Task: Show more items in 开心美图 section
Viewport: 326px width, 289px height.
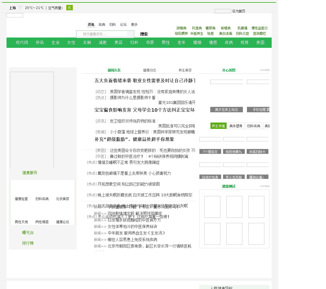Action: (x=265, y=70)
